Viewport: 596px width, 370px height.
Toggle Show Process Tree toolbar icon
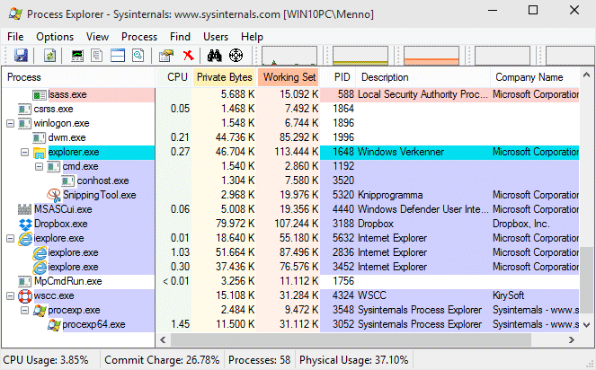click(96, 56)
